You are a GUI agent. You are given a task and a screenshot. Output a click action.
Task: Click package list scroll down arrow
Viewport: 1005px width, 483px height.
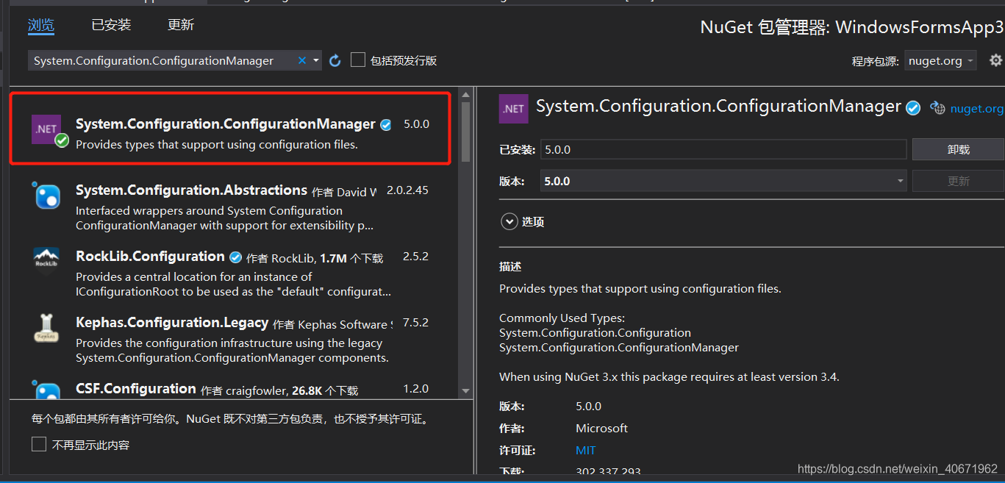pos(465,391)
